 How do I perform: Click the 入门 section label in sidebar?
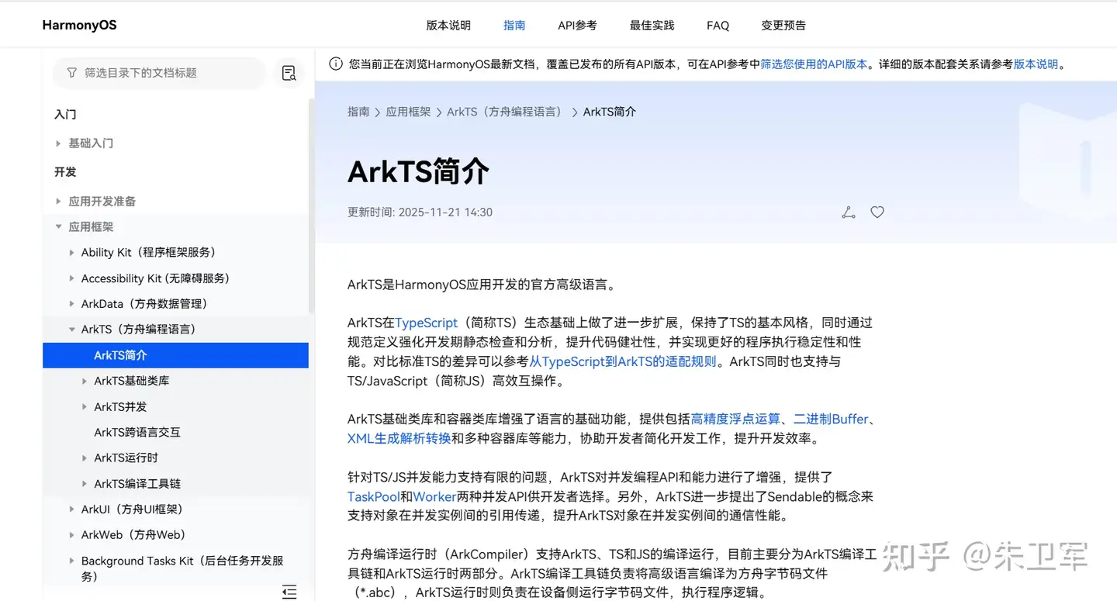[x=65, y=114]
